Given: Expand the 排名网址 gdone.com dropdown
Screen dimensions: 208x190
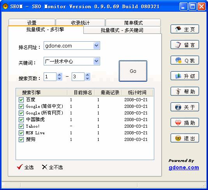Looking at the screenshot, I should [x=97, y=46].
